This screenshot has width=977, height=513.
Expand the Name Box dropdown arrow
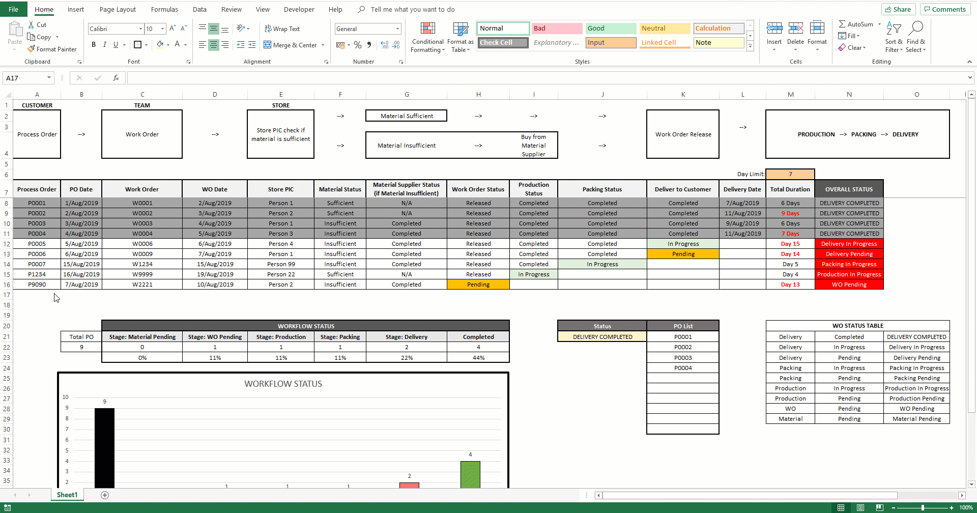click(x=49, y=78)
